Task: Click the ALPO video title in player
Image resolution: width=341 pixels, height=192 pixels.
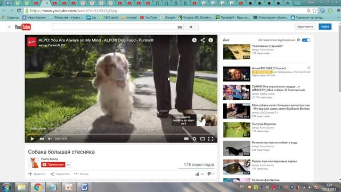Action: click(96, 40)
